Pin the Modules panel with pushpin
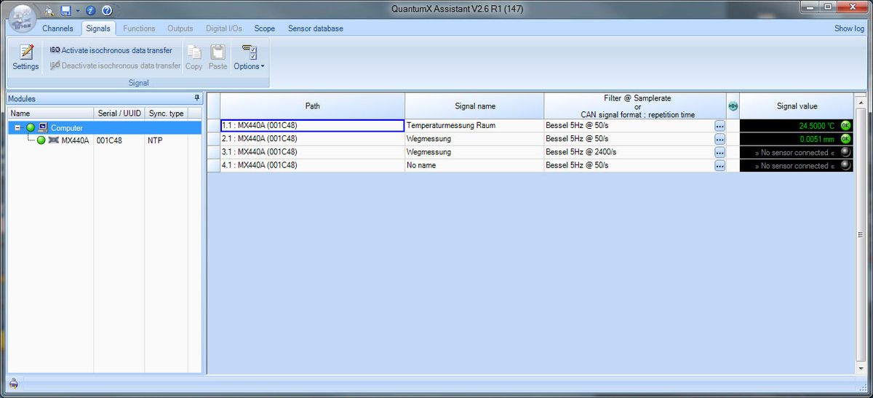This screenshot has height=398, width=873. click(x=196, y=98)
